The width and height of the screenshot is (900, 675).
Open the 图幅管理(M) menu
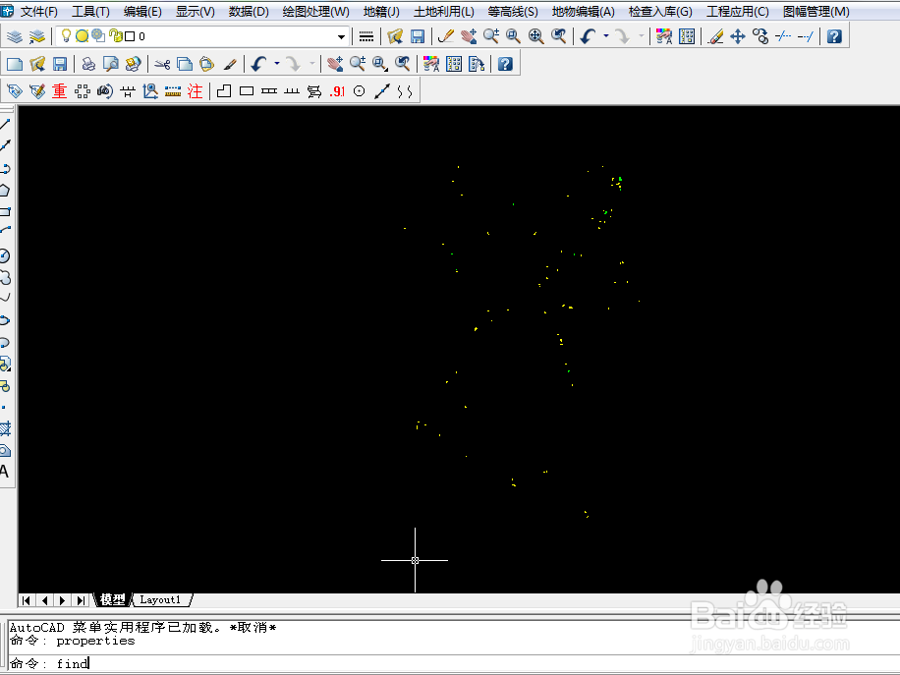[x=816, y=12]
